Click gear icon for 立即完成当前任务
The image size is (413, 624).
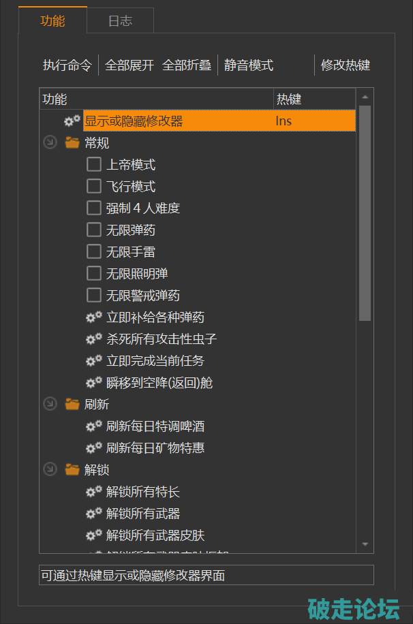[93, 361]
